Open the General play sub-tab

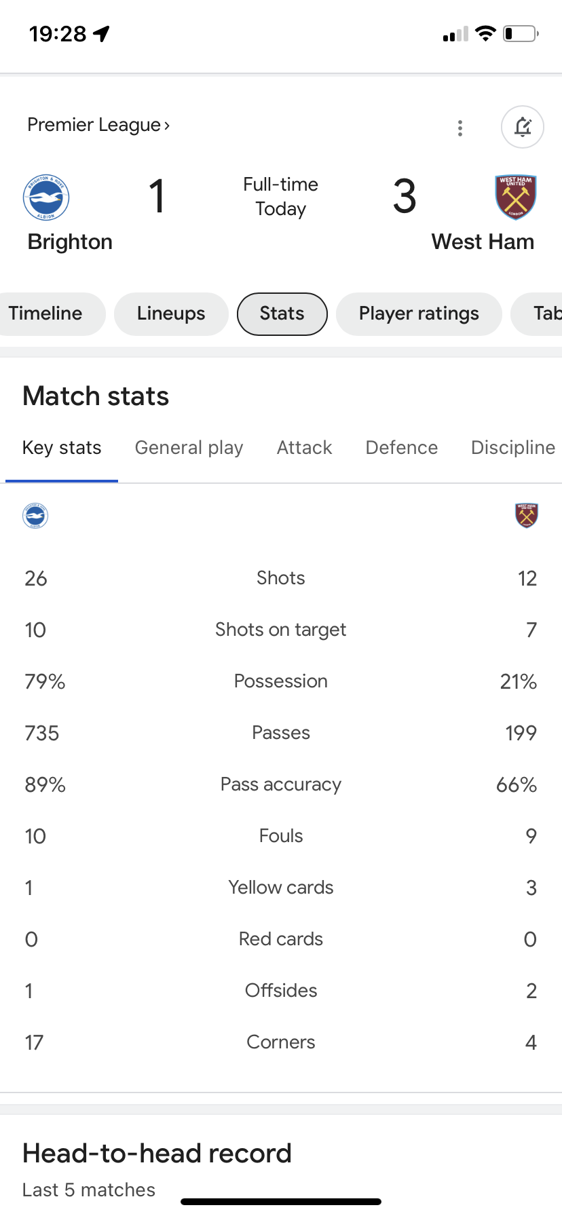189,448
